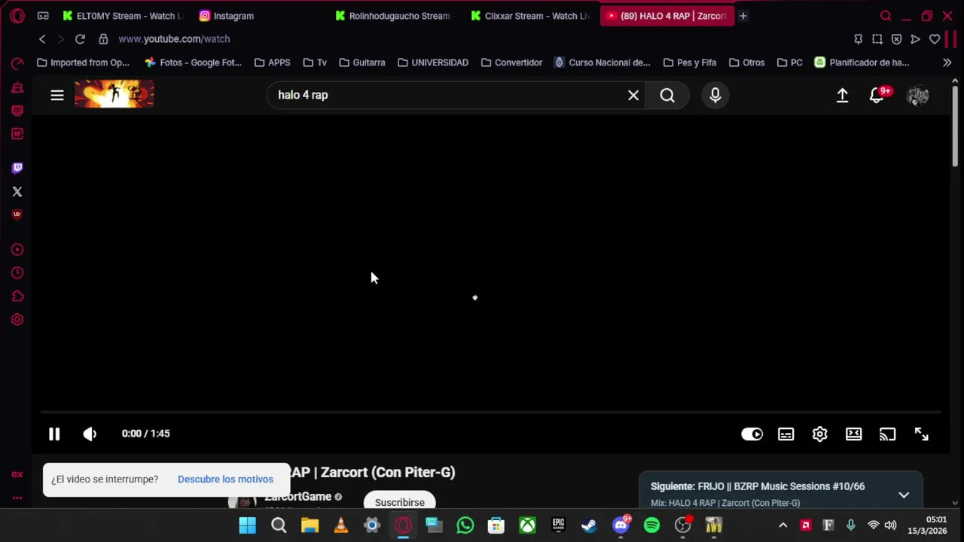The height and width of the screenshot is (542, 964).
Task: Open the Imported from Op... bookmarks folder
Action: pyautogui.click(x=83, y=62)
